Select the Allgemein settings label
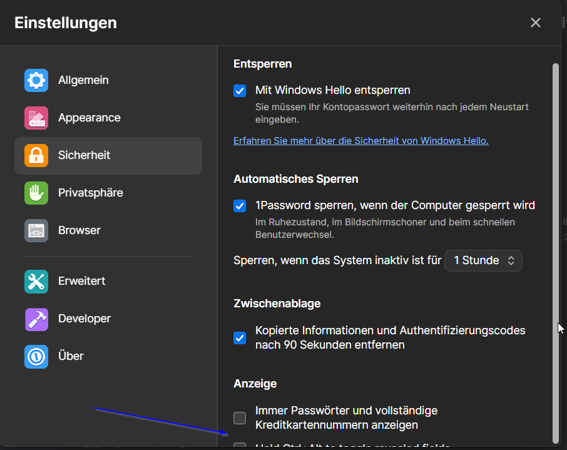The image size is (567, 450). [x=83, y=80]
